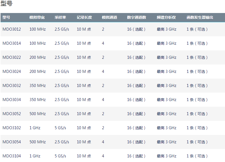Click 16（选配）in the MDO3054 row

tap(136, 142)
